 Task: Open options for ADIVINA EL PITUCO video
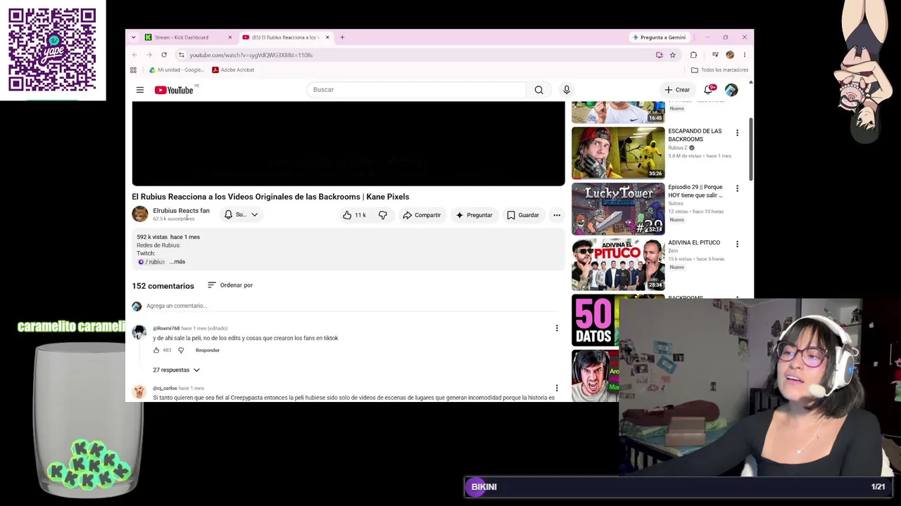(x=737, y=244)
